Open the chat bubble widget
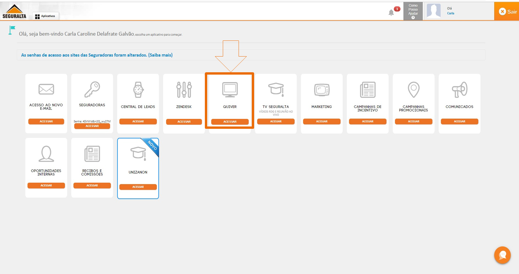519x274 pixels. coord(502,255)
